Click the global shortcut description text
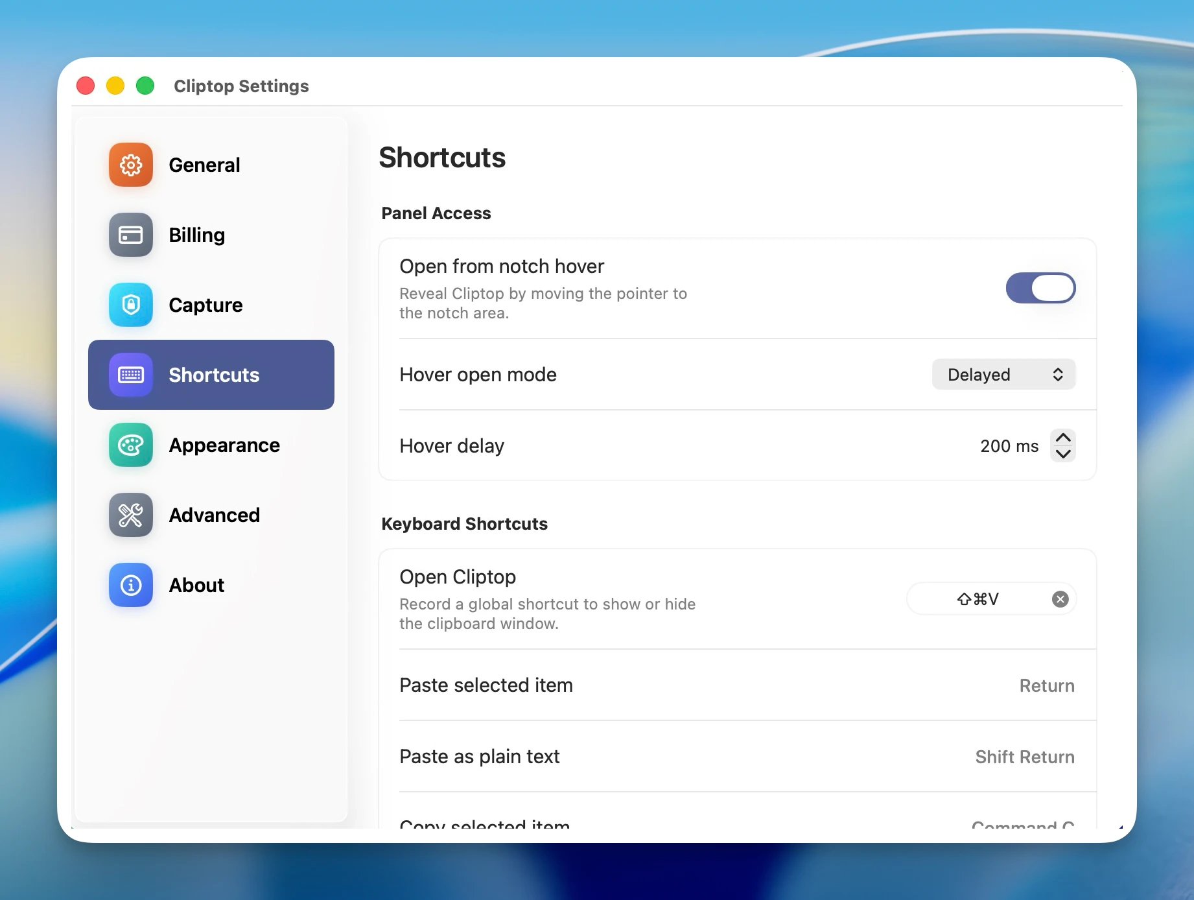 tap(548, 614)
